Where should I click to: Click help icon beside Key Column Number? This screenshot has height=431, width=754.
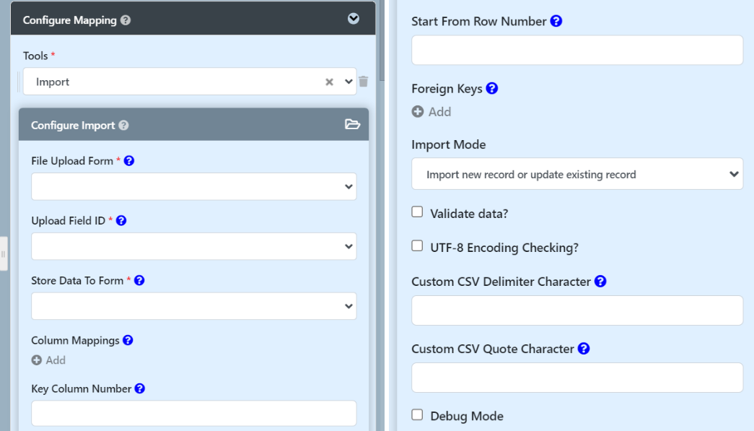tap(140, 388)
